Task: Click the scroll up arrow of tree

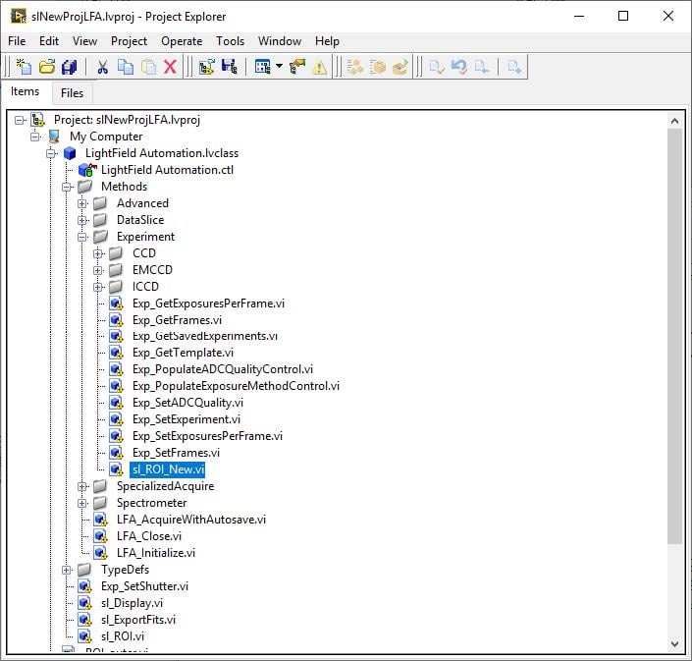Action: pyautogui.click(x=674, y=121)
